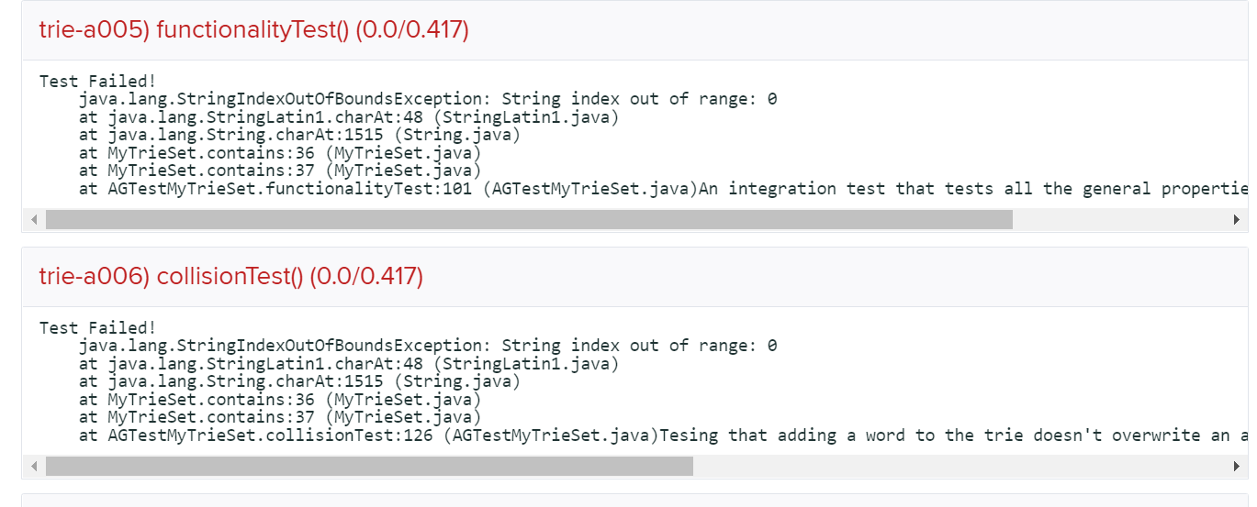Click AGTestMyTrieSet.functionalityTest:101 stack trace line

pyautogui.click(x=387, y=189)
